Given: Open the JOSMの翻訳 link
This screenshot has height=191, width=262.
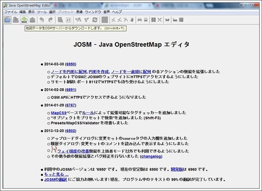Looking at the screenshot, I should tap(55, 179).
